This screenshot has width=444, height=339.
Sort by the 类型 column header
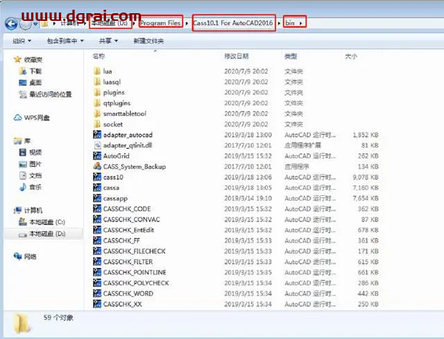[x=291, y=56]
